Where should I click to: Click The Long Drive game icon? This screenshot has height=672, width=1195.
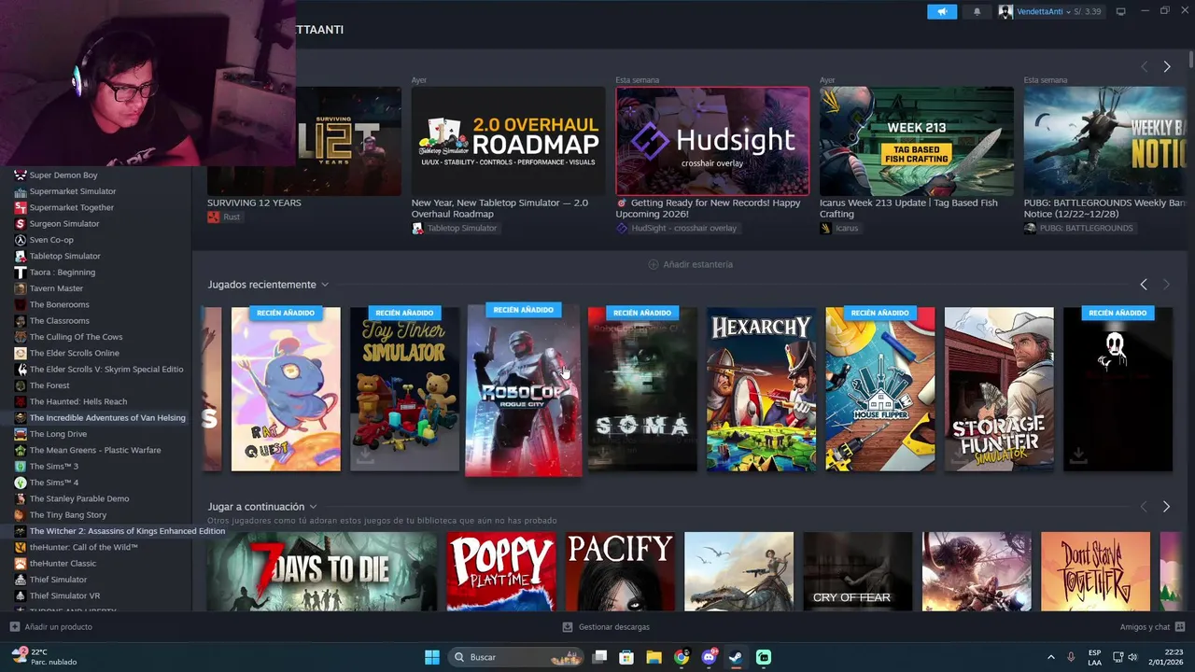tap(21, 434)
